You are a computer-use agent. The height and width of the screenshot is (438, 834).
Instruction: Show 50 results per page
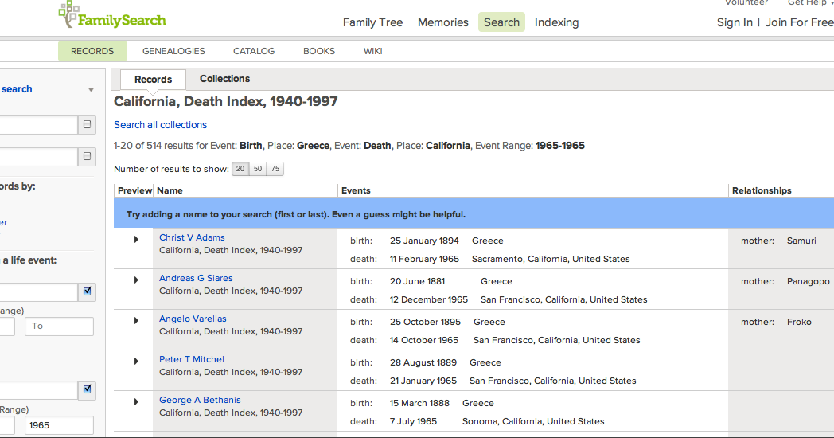tap(258, 169)
